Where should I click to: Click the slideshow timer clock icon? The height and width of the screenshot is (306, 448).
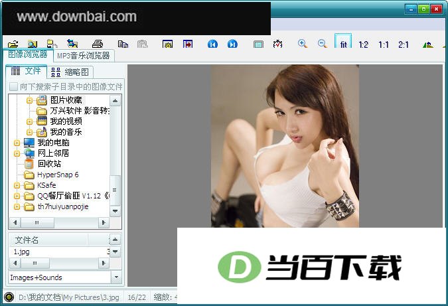tap(277, 44)
